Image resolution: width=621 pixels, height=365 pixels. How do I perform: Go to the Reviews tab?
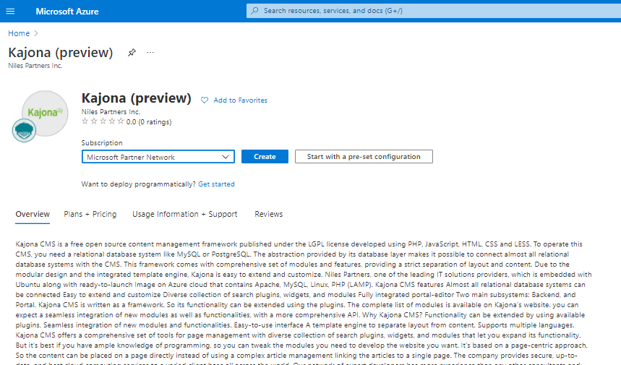(x=268, y=214)
